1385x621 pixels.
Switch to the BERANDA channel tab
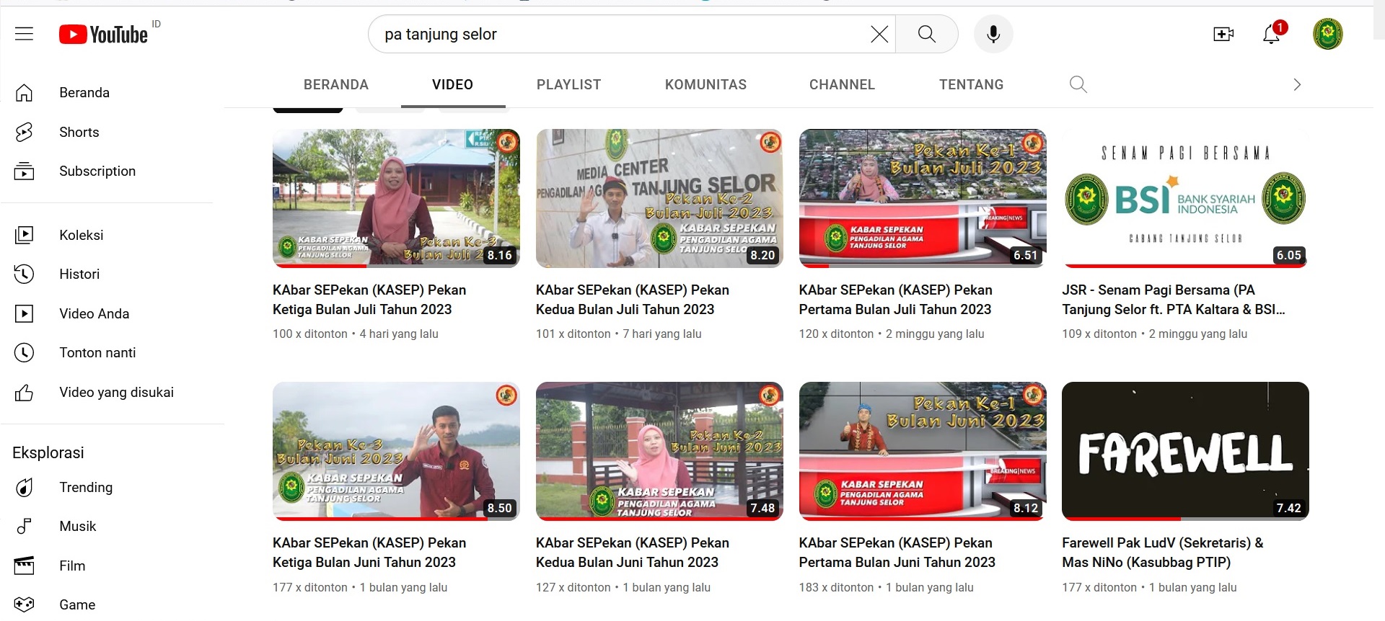coord(336,84)
